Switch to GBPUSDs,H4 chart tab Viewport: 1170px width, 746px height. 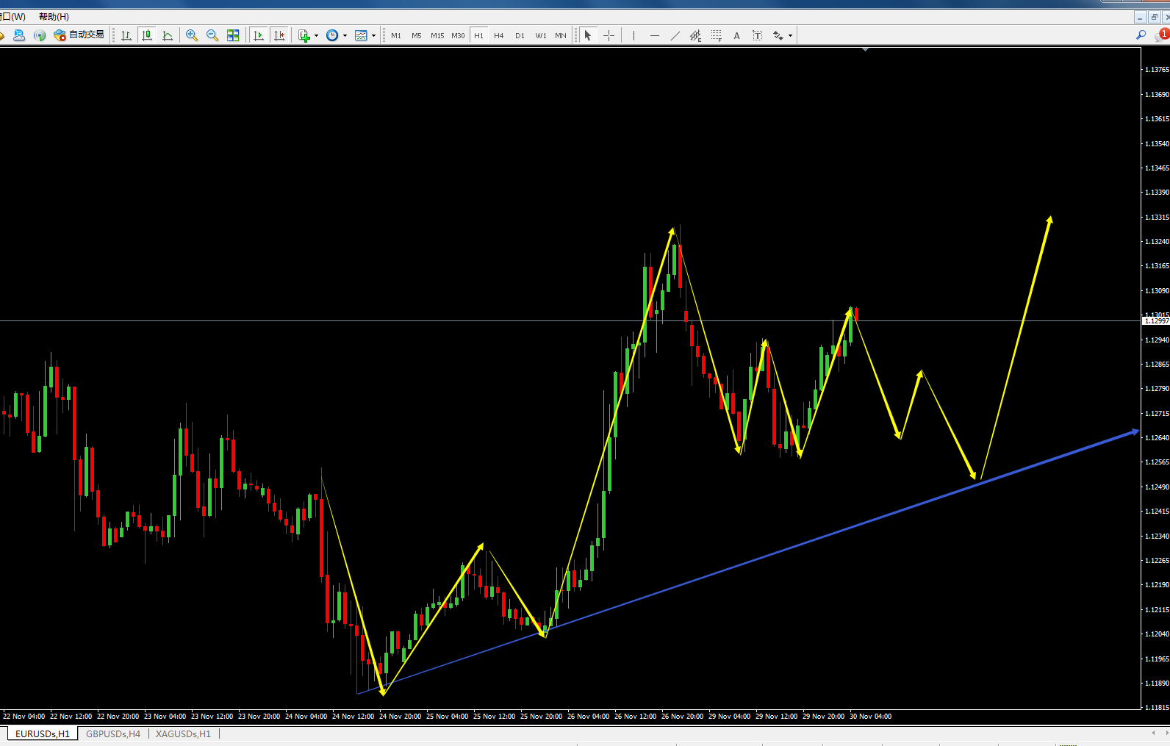[x=113, y=734]
